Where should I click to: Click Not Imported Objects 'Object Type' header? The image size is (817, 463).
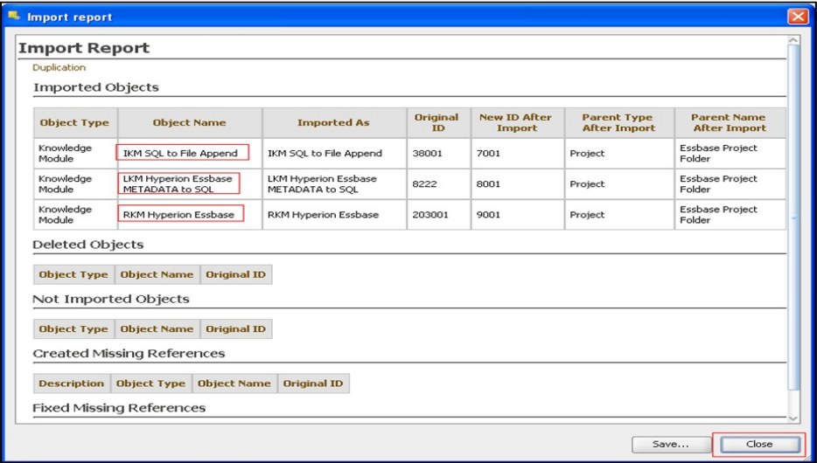click(73, 329)
